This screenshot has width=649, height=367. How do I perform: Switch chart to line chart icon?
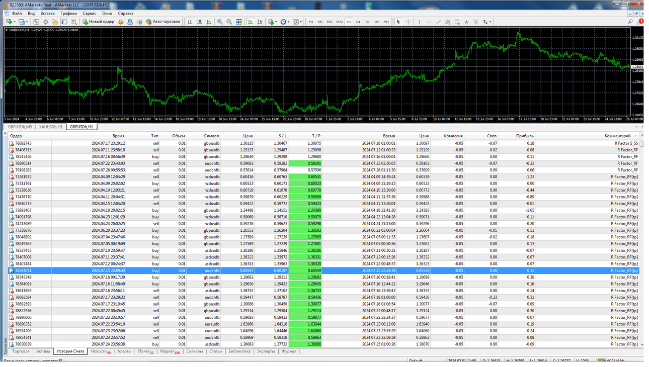[x=209, y=22]
